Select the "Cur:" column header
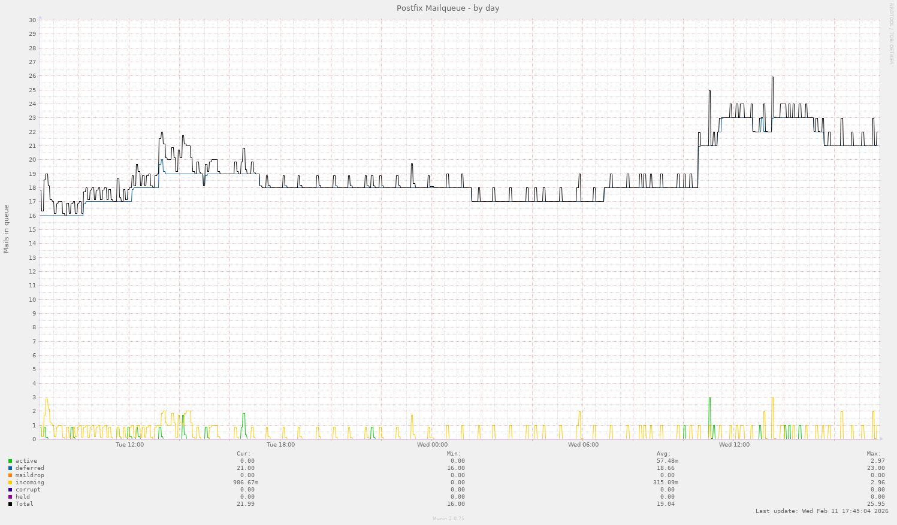The height and width of the screenshot is (525, 897). [x=244, y=454]
